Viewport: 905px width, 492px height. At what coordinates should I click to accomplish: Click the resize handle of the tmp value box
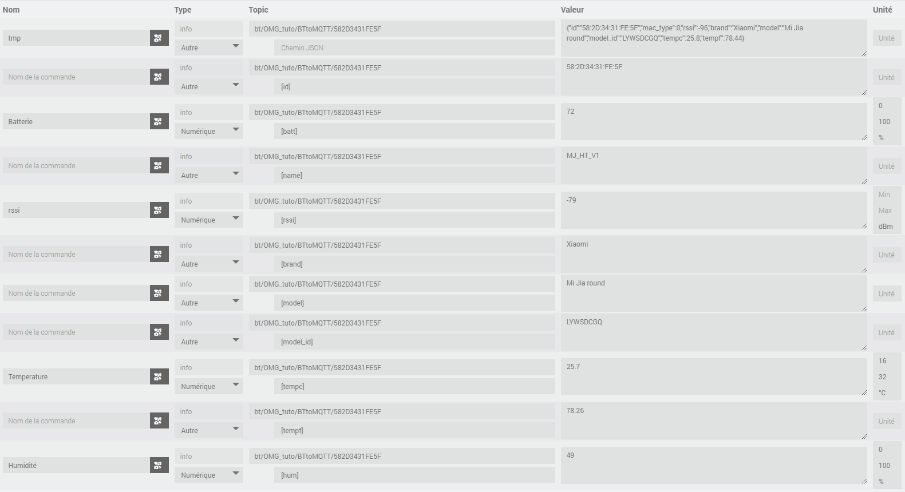[x=864, y=54]
